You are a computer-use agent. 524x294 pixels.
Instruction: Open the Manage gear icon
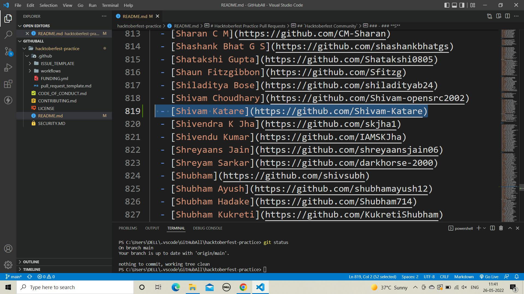click(8, 265)
